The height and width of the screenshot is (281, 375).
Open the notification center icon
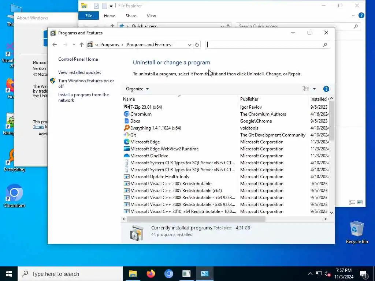[363, 274]
